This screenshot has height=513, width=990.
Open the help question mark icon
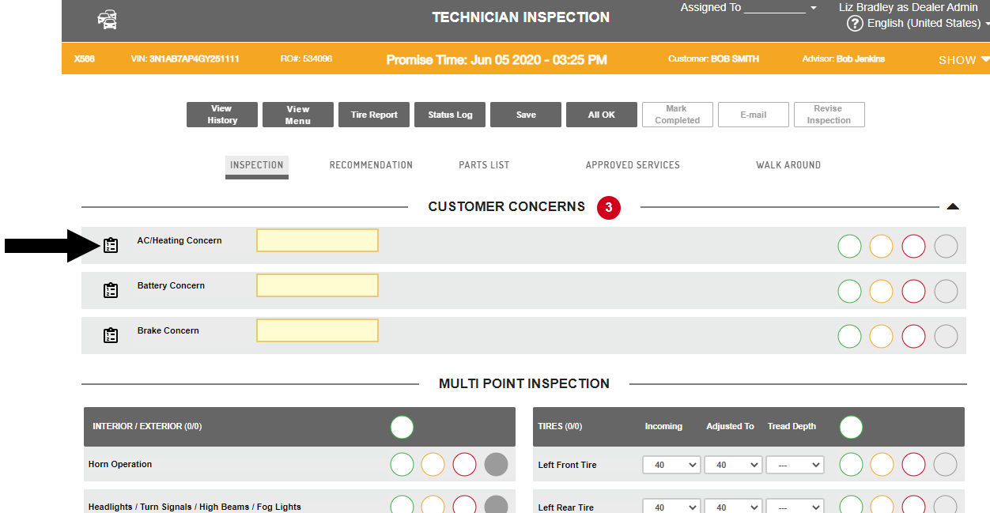pyautogui.click(x=855, y=24)
